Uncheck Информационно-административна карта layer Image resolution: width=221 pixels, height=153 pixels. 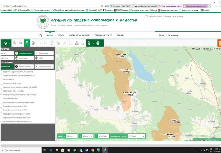click(1, 121)
